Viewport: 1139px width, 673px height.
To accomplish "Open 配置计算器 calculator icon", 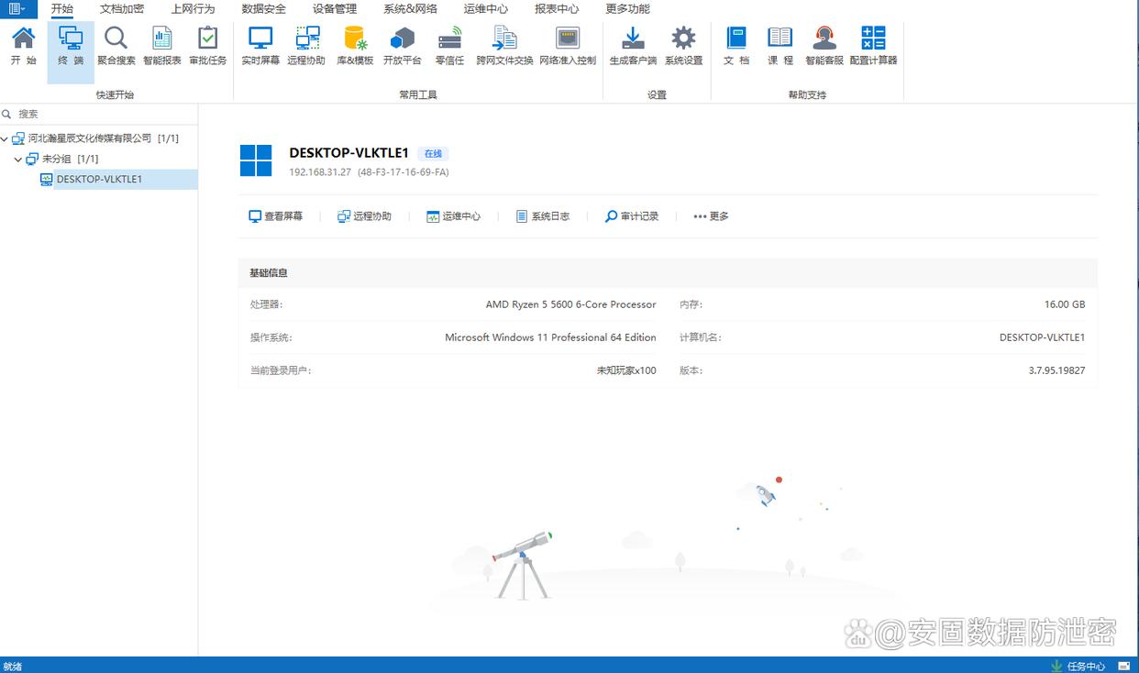I will click(x=873, y=46).
